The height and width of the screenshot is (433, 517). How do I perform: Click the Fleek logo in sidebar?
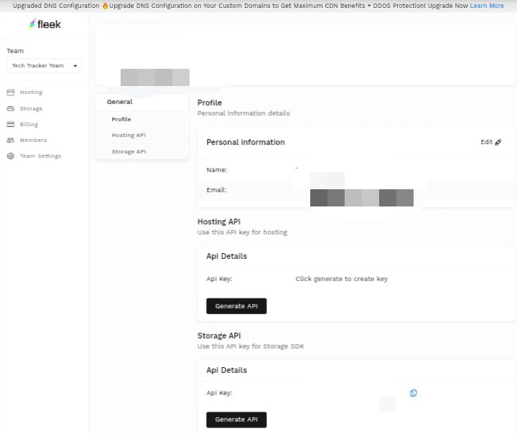coord(45,24)
